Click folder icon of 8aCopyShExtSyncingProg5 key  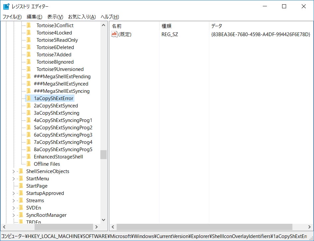[x=29, y=149]
